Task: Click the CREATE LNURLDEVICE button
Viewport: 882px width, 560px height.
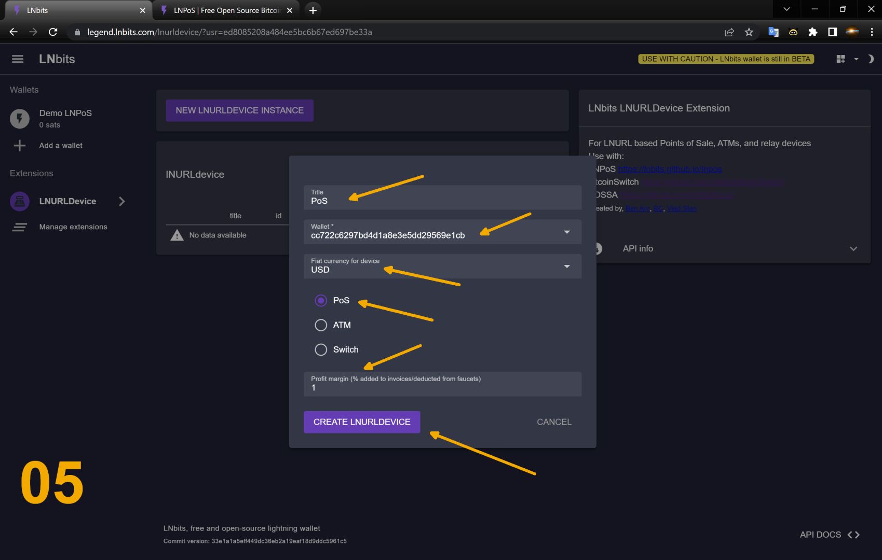Action: tap(362, 422)
